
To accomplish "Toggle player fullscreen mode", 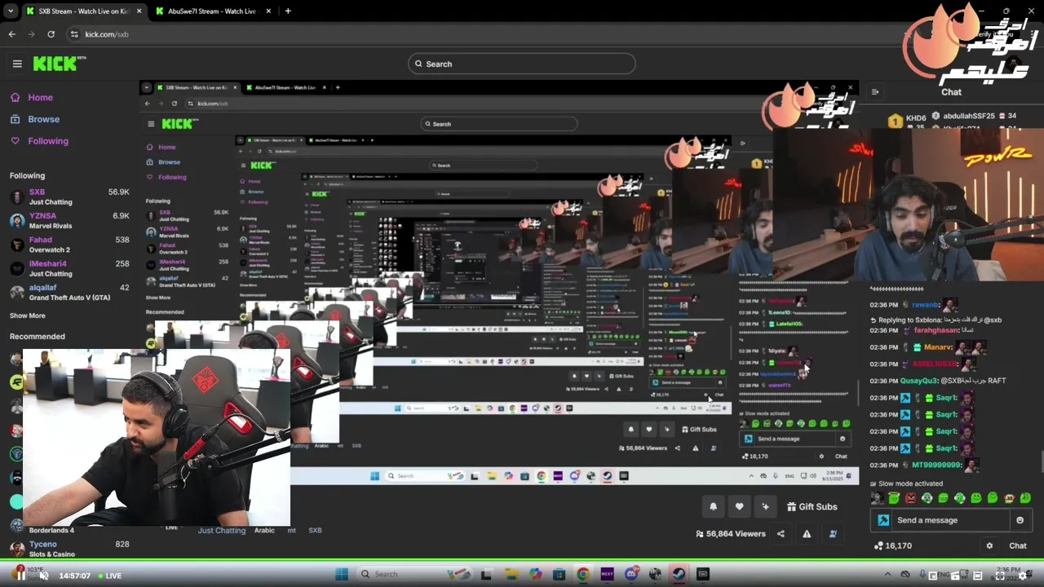I will pyautogui.click(x=1000, y=576).
